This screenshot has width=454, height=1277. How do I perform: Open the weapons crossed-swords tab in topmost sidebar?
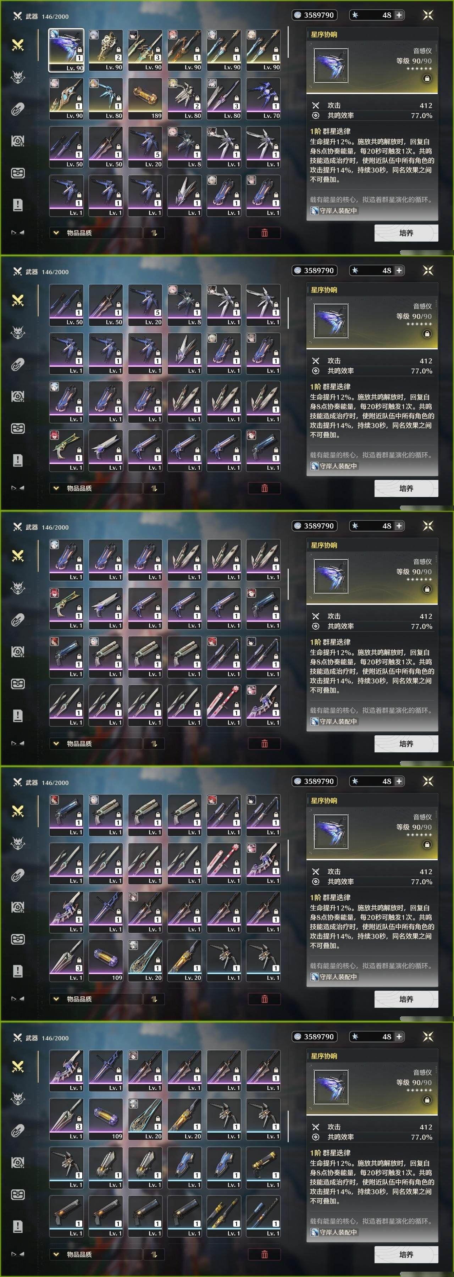(x=18, y=45)
